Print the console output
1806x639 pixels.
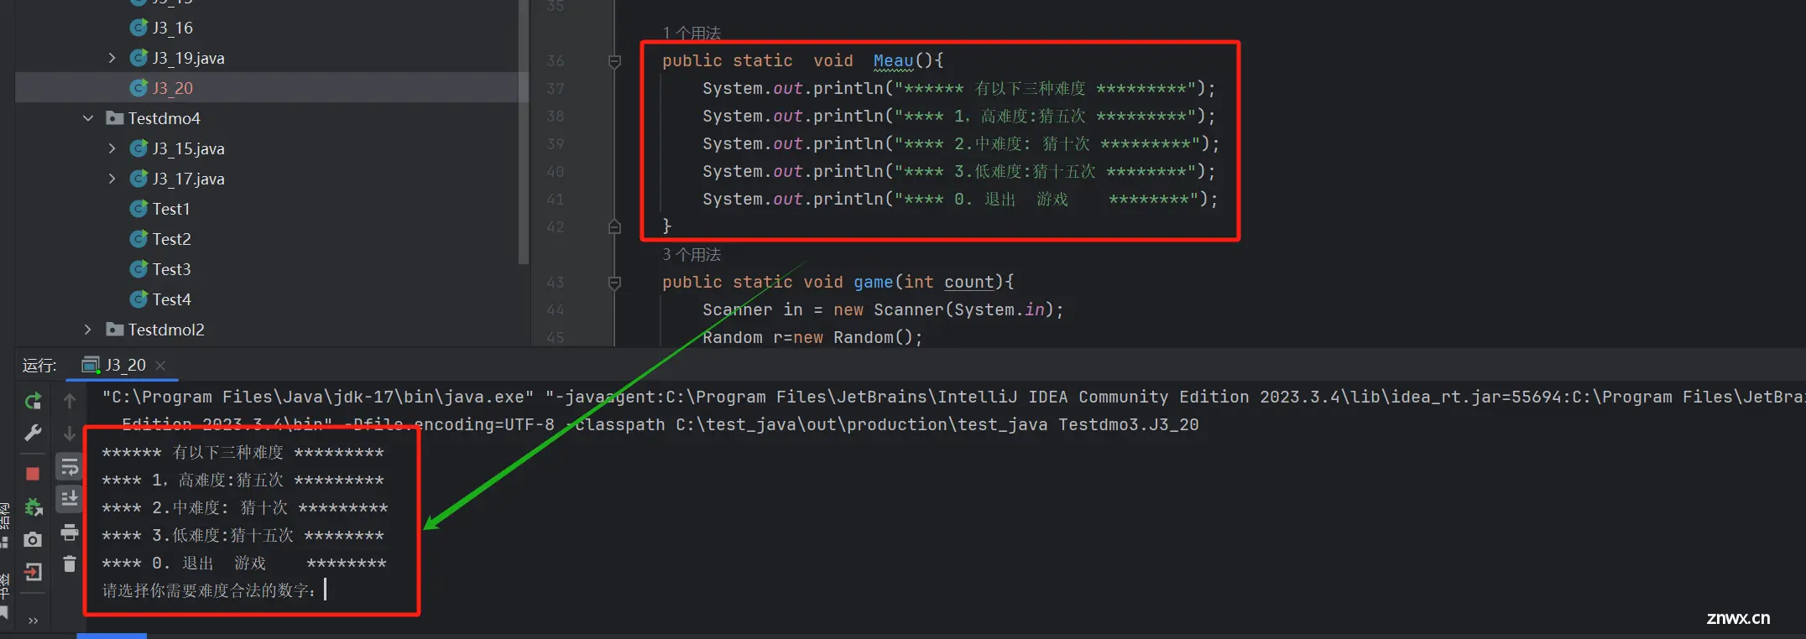[70, 532]
